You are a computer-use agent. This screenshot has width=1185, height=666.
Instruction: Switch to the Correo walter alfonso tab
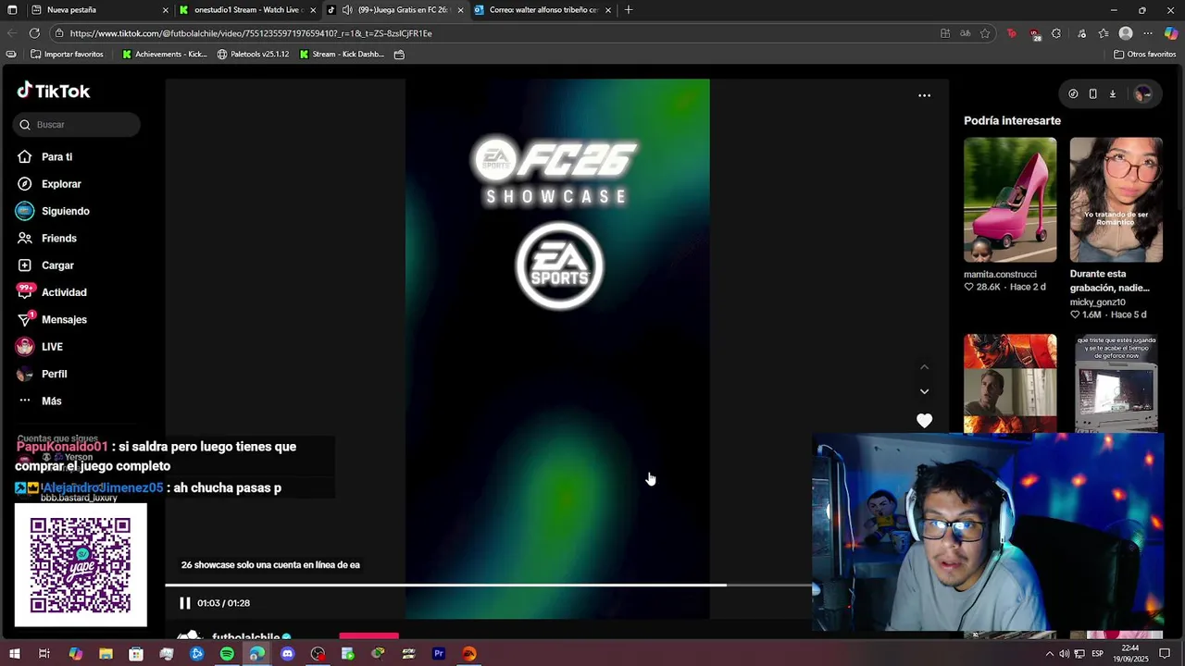coord(543,10)
